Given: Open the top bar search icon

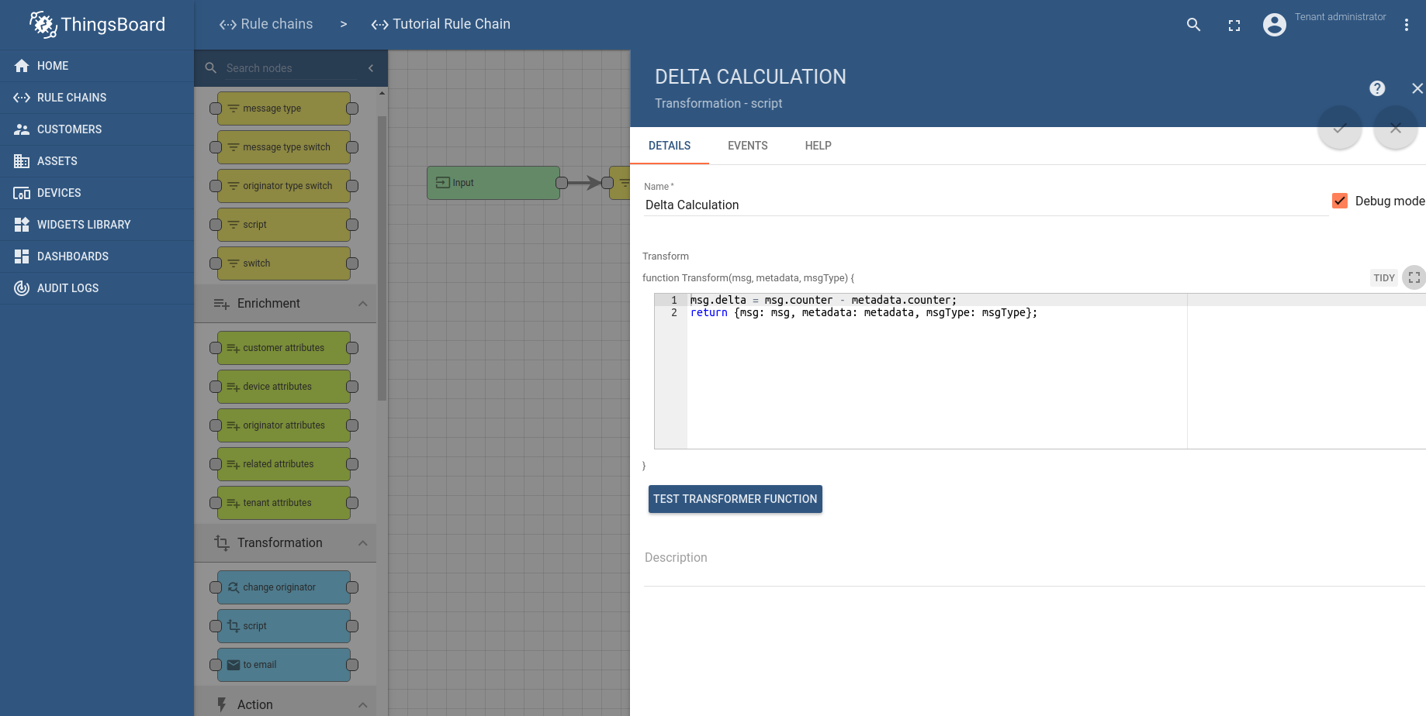Looking at the screenshot, I should click(x=1194, y=25).
